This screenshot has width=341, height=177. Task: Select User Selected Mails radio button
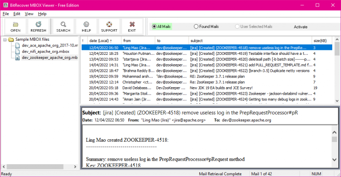click(237, 27)
